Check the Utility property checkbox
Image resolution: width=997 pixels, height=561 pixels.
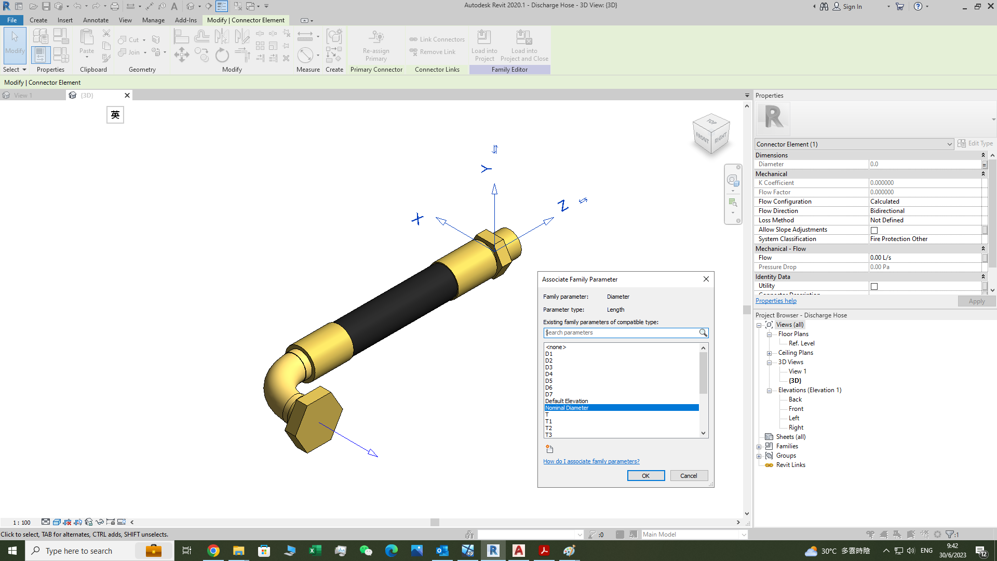[874, 286]
